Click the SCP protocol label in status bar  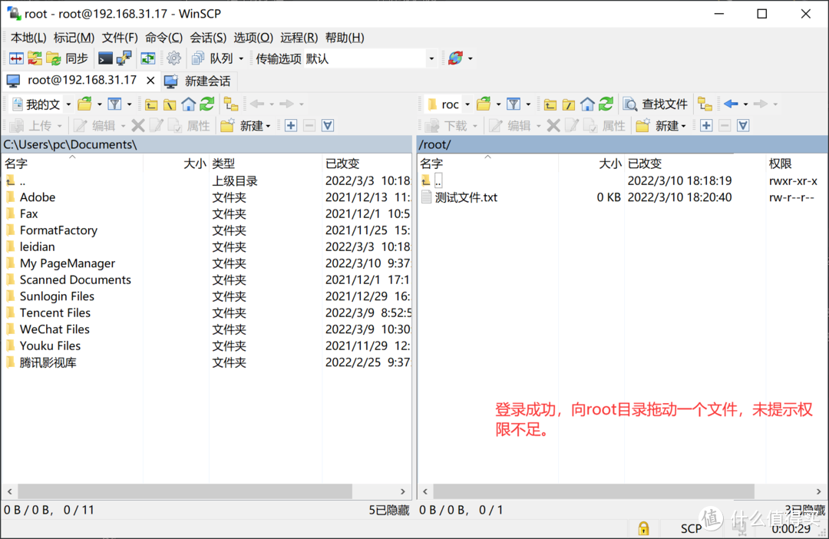[x=691, y=528]
